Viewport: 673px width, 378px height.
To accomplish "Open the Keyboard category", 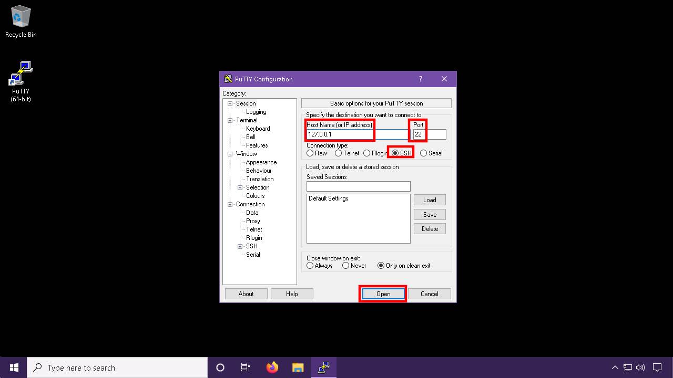I will [258, 129].
